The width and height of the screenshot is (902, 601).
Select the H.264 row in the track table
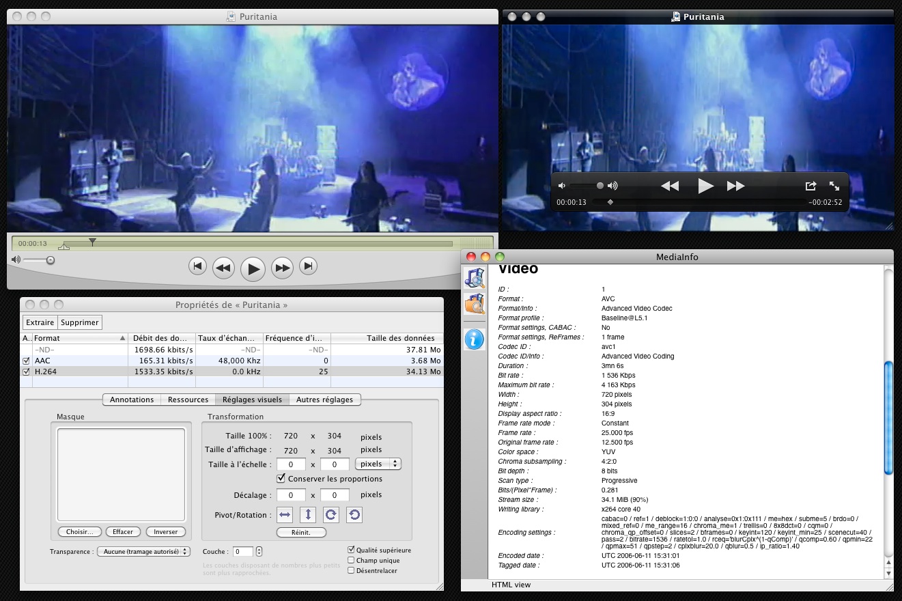coord(232,372)
